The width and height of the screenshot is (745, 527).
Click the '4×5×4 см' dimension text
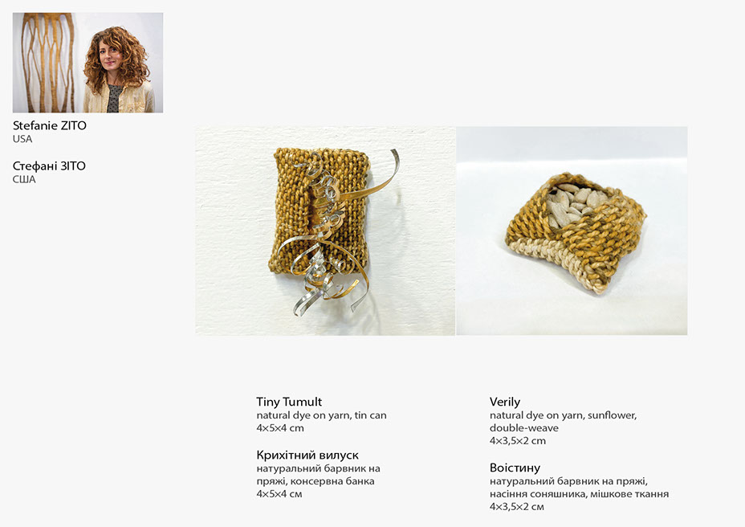[x=279, y=494]
